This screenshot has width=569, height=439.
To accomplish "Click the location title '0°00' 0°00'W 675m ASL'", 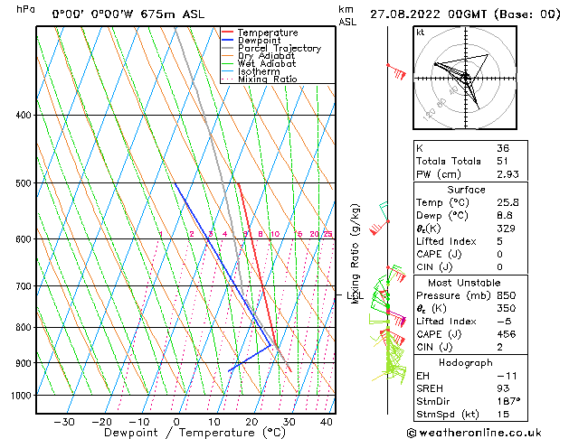I will pyautogui.click(x=128, y=14).
